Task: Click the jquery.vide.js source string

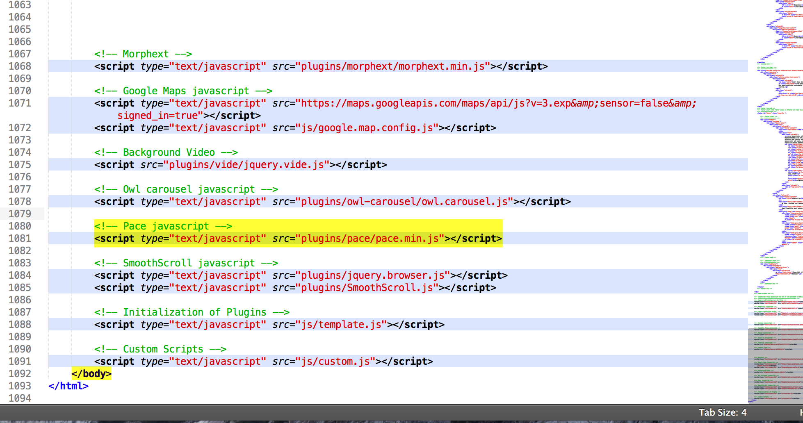Action: point(246,164)
